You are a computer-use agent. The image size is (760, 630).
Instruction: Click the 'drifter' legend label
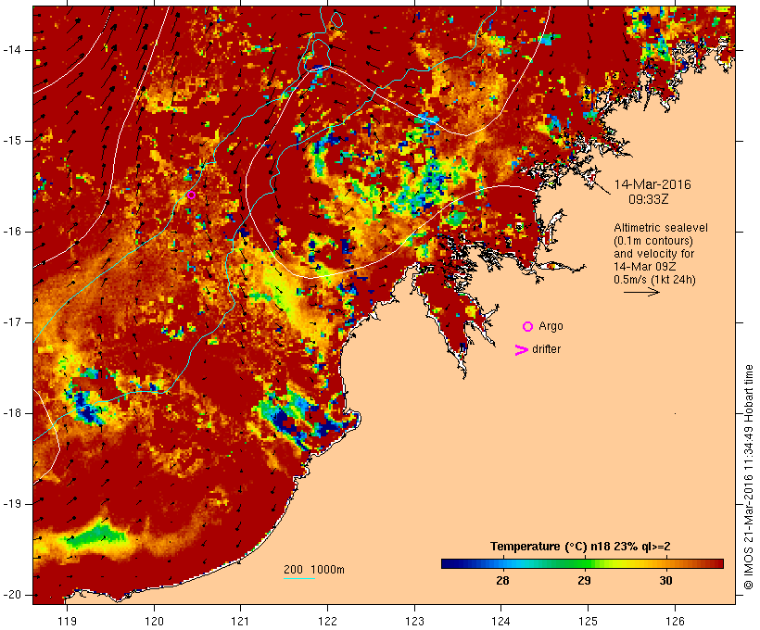(x=546, y=349)
